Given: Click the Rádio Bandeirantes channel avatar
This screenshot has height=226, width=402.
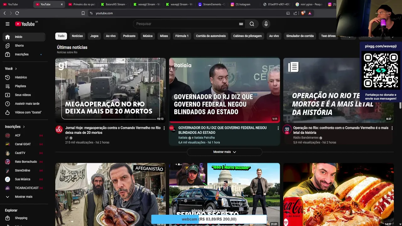Looking at the screenshot, I should pos(287,129).
